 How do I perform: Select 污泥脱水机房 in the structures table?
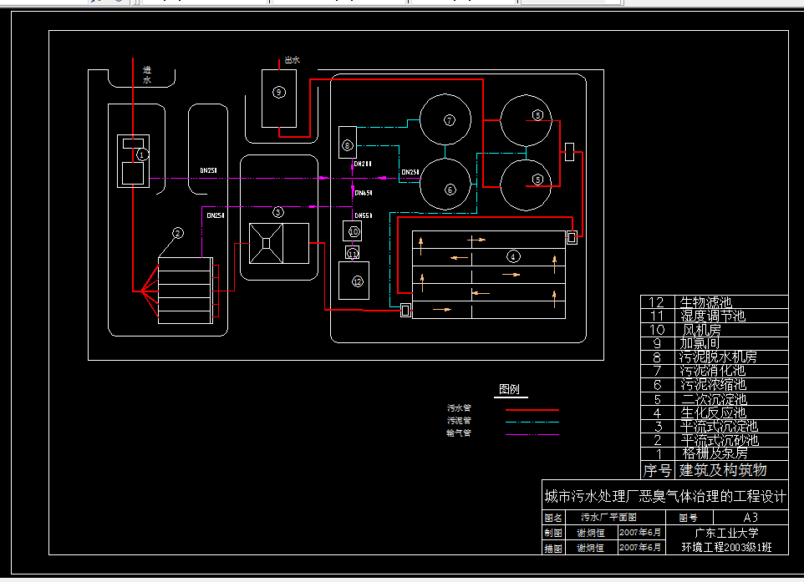pyautogui.click(x=719, y=357)
